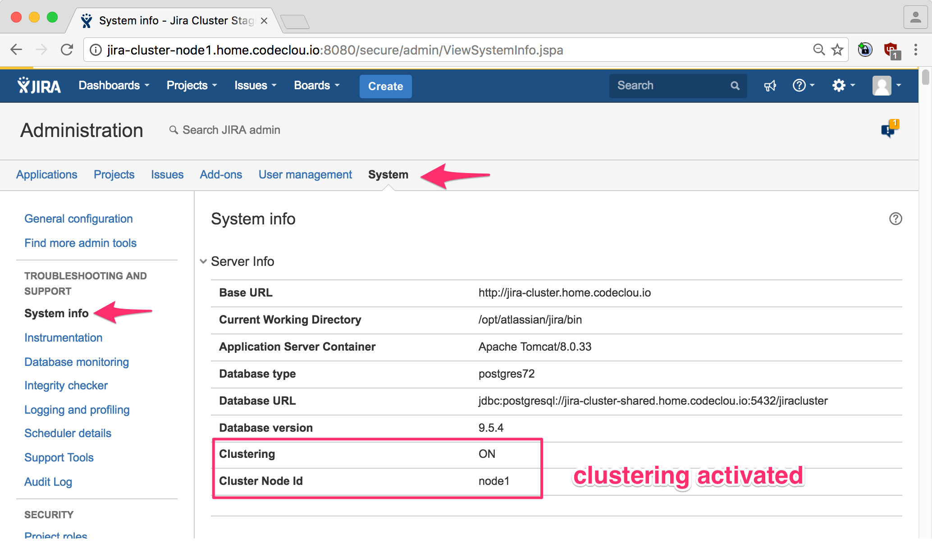Click inside the Search JIRA admin field
The height and width of the screenshot is (557, 932).
[231, 130]
